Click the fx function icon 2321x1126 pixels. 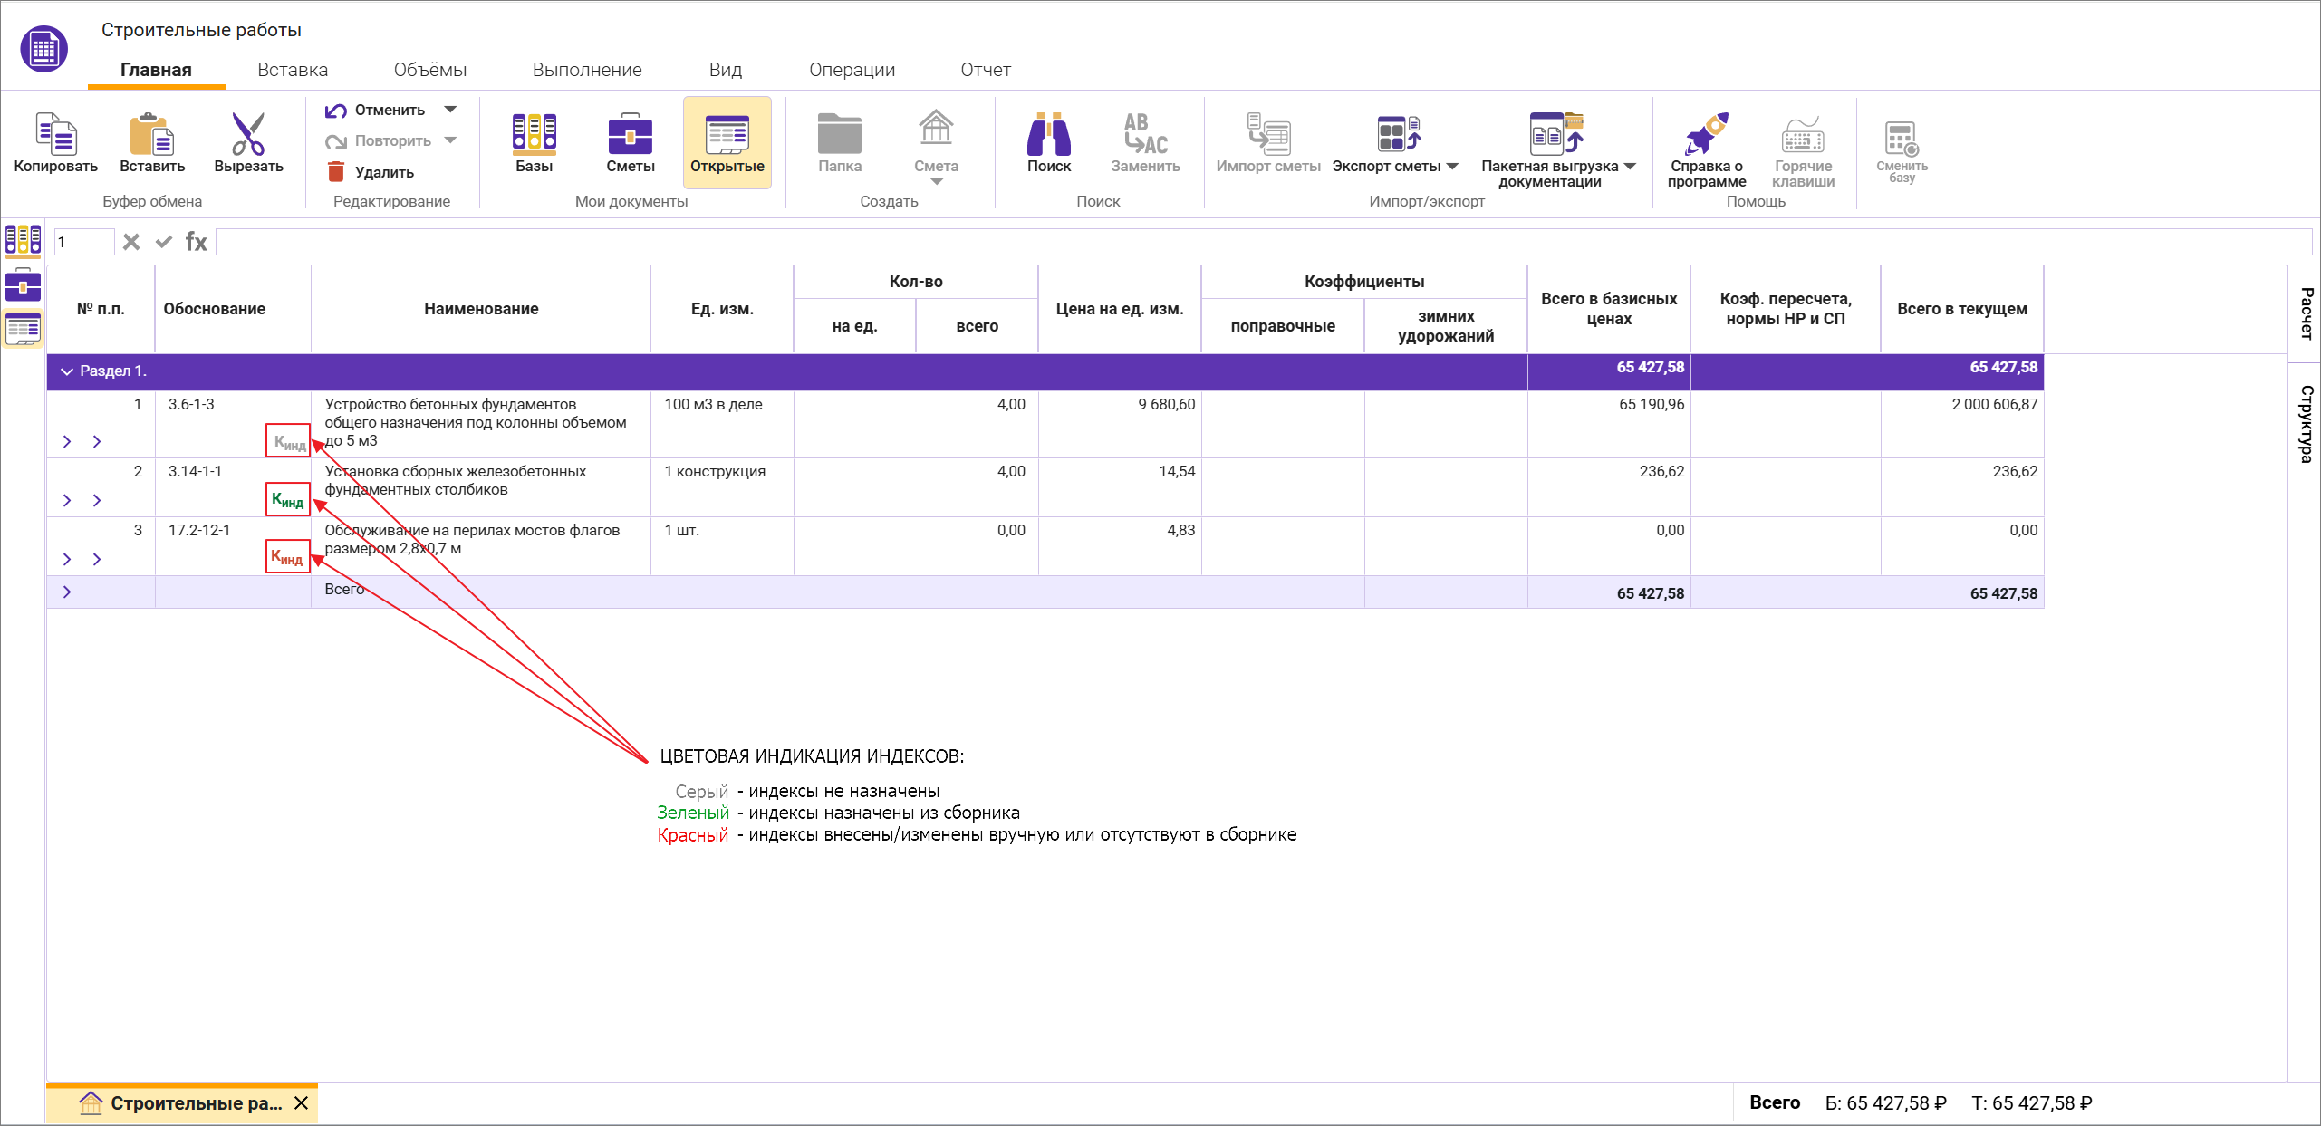coord(196,242)
